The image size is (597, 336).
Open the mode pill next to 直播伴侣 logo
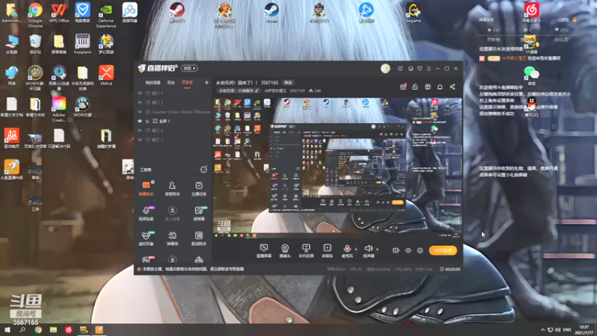click(190, 68)
